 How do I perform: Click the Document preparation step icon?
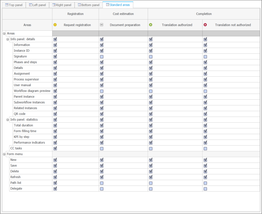click(x=102, y=25)
